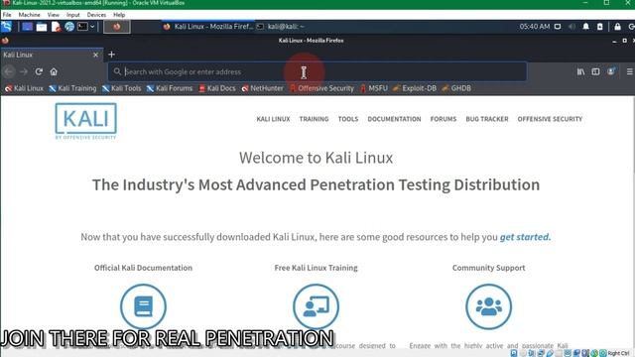Follow the 'get started.' link
The image size is (635, 357).
pos(525,237)
